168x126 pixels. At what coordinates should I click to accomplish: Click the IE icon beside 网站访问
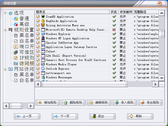click(11, 69)
